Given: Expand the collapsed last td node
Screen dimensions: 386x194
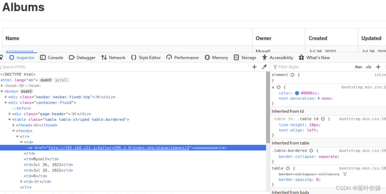Looking at the screenshot, I should (x=22, y=182).
